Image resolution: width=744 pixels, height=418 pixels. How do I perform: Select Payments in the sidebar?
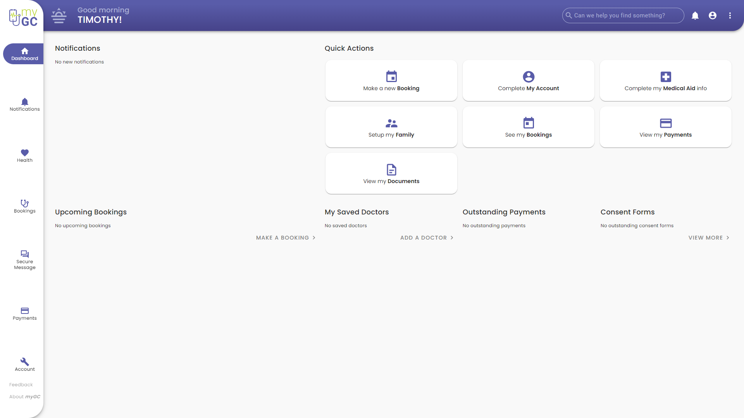(x=24, y=314)
